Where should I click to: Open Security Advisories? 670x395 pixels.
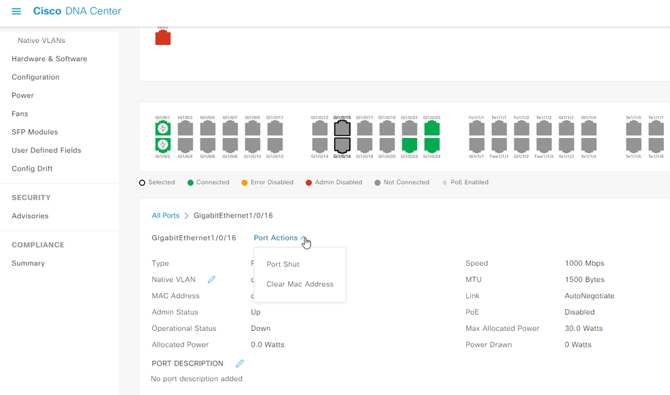(30, 216)
